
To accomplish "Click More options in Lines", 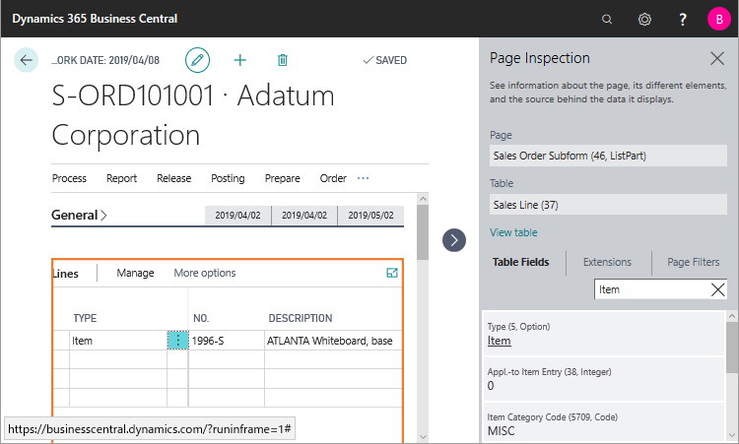I will [x=205, y=273].
